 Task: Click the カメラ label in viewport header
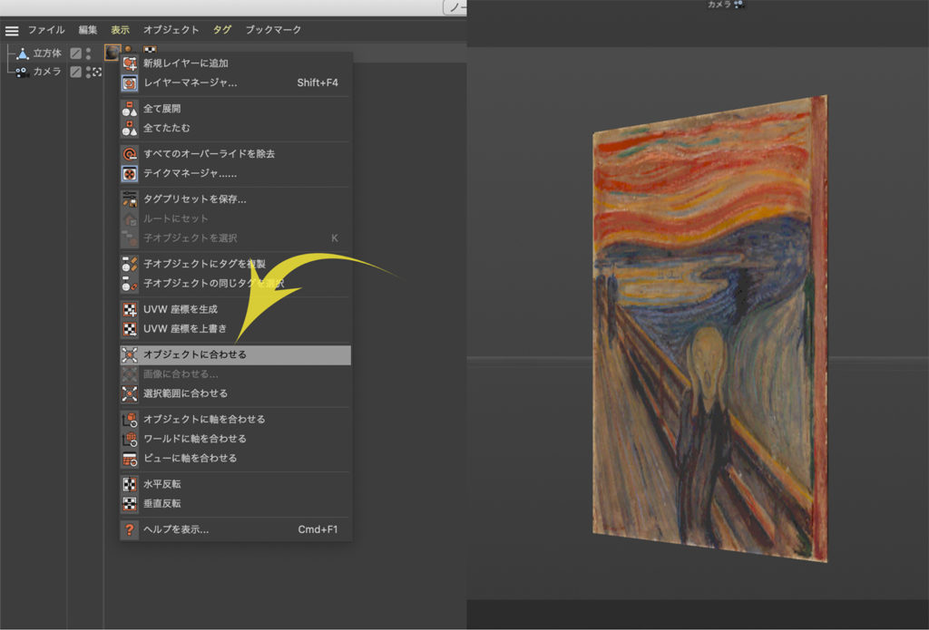[x=719, y=5]
